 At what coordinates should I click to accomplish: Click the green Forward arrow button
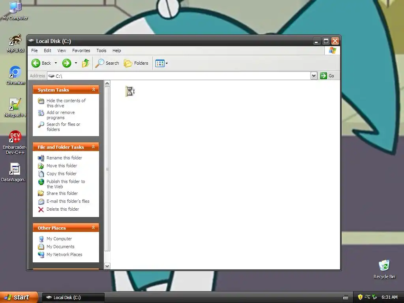click(x=67, y=63)
